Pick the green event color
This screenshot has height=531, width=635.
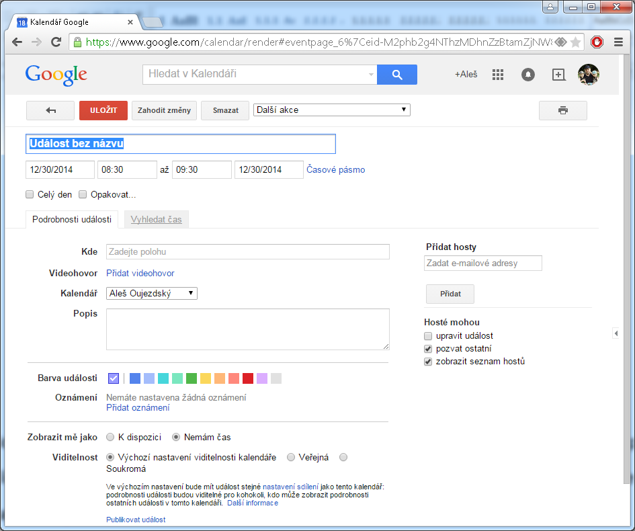(x=192, y=378)
